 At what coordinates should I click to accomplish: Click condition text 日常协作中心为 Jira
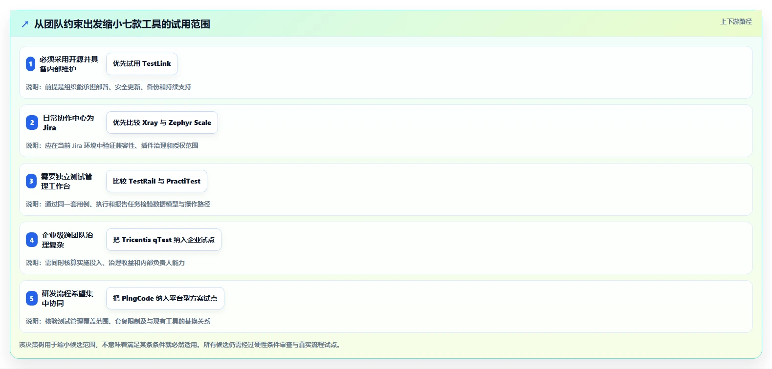pyautogui.click(x=68, y=123)
